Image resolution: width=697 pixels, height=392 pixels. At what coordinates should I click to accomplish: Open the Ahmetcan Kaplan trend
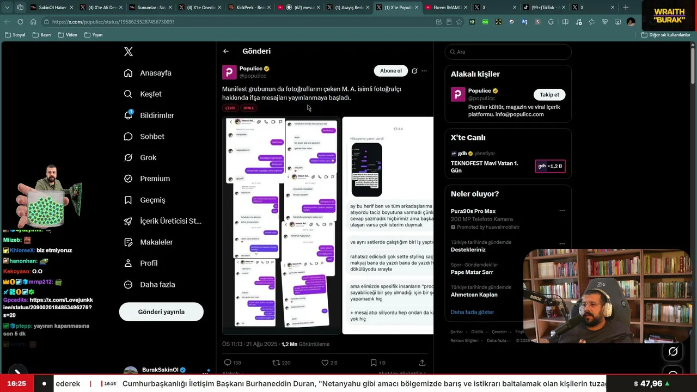pos(474,295)
